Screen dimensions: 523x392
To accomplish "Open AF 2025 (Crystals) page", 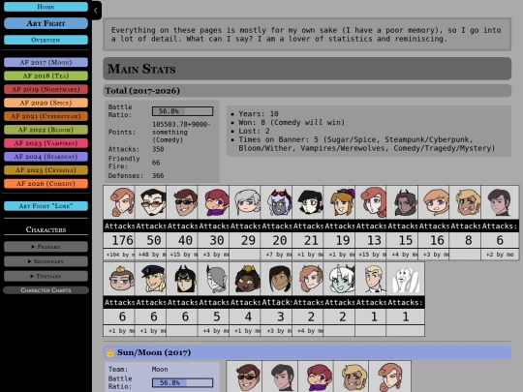I will coord(46,170).
